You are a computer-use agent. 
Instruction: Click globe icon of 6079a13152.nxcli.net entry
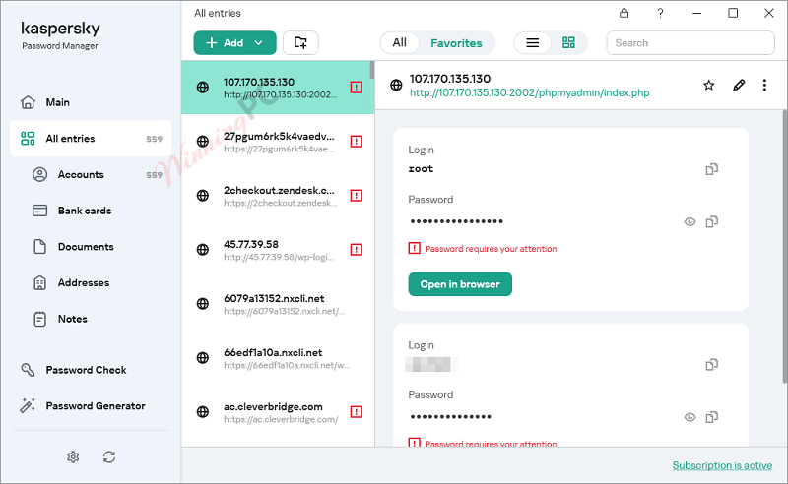[203, 304]
